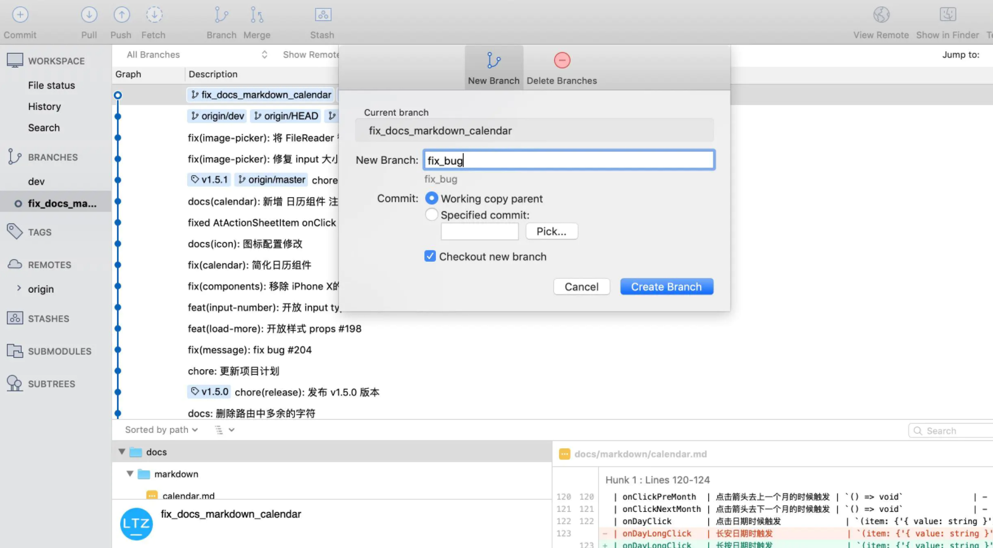Viewport: 993px width, 548px height.
Task: Click the Specified commit text field
Action: point(480,231)
